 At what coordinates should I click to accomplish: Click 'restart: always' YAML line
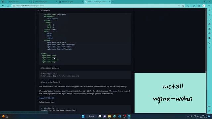point(50,29)
